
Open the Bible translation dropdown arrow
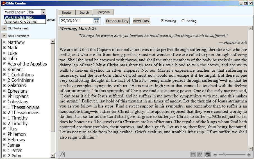tap(43, 12)
